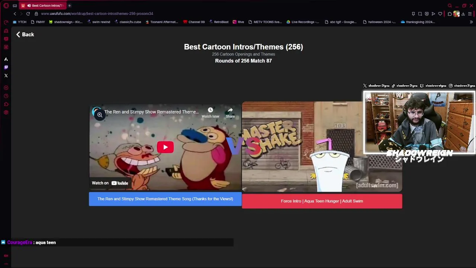Switch to the Best Cartoon Intros tab

[x=43, y=6]
